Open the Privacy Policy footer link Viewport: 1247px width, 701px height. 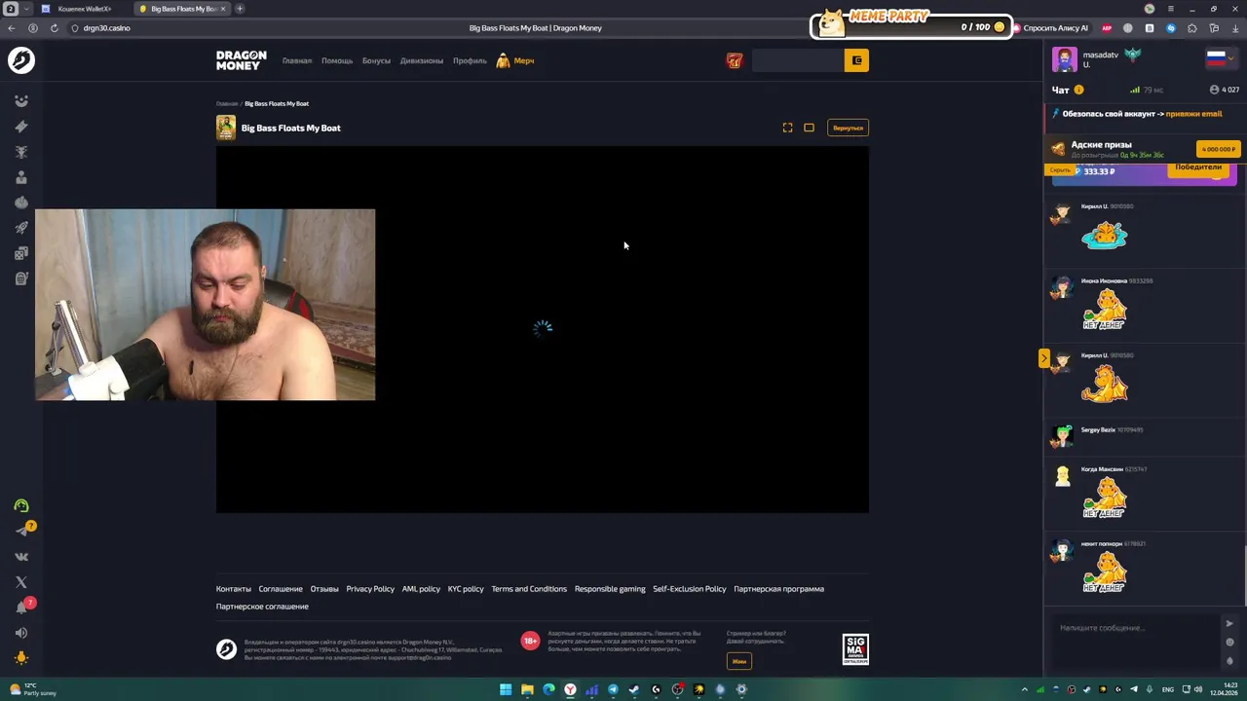[370, 589]
